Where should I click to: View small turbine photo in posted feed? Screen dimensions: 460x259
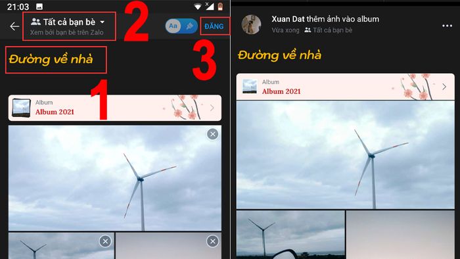pyautogui.click(x=290, y=235)
